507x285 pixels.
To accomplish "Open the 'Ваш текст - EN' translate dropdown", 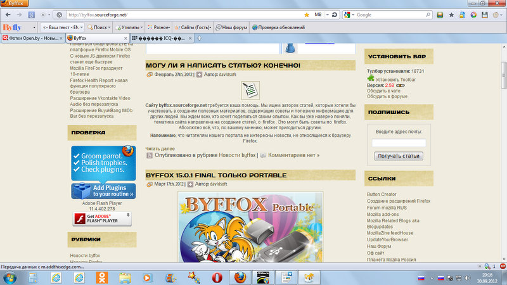I will point(63,27).
